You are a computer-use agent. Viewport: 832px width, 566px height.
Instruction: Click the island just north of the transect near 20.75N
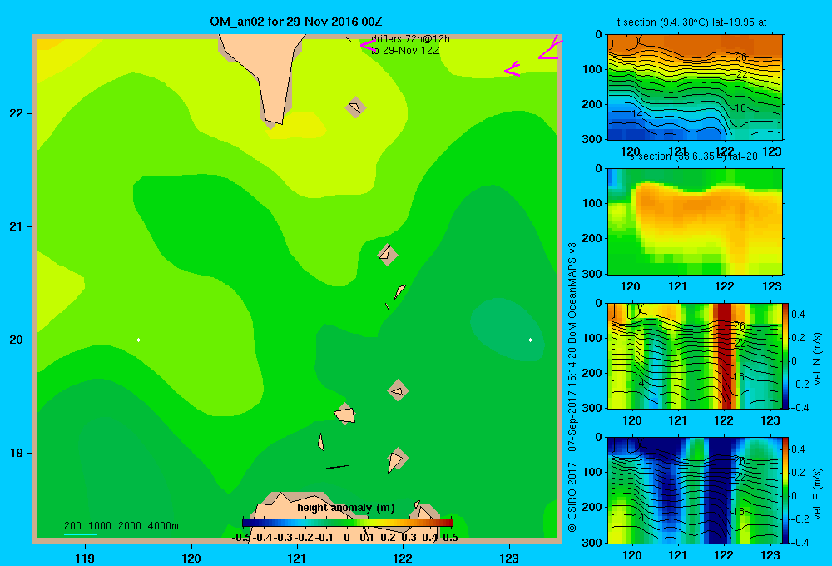click(x=388, y=254)
